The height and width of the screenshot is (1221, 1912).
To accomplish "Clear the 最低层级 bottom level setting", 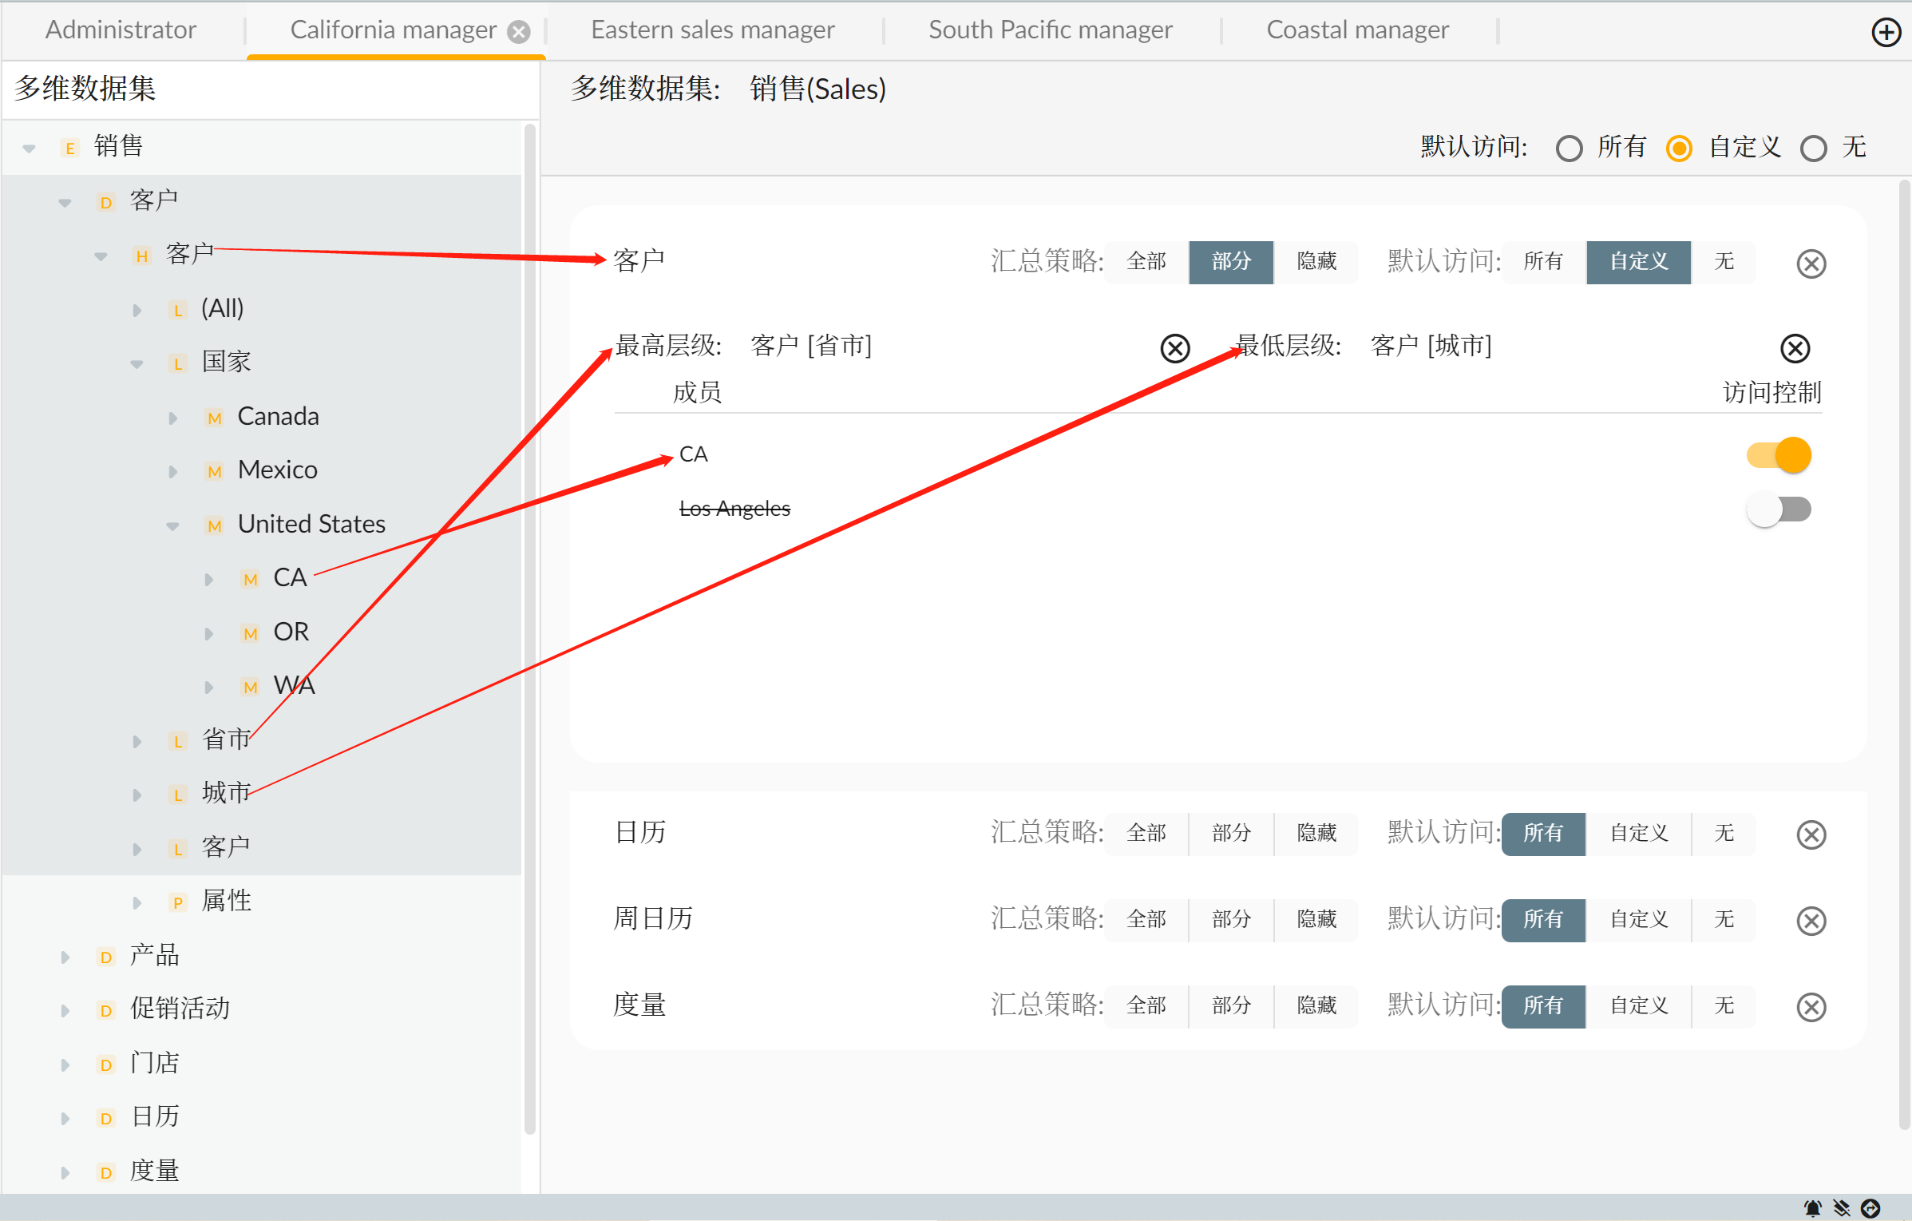I will (1795, 348).
